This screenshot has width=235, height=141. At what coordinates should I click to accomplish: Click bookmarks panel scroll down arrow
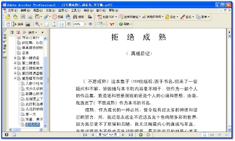(x=45, y=126)
